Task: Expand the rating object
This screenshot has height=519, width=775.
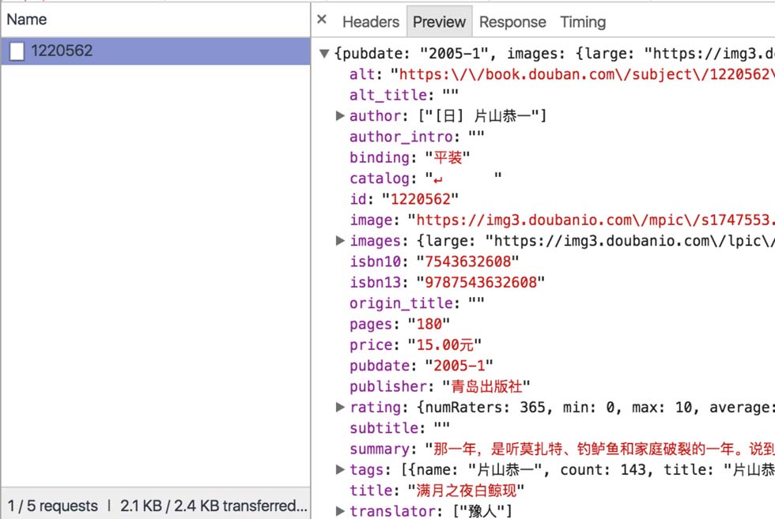Action: pyautogui.click(x=340, y=407)
